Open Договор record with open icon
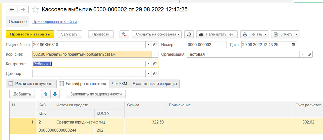323x140 pixels. coord(155,73)
